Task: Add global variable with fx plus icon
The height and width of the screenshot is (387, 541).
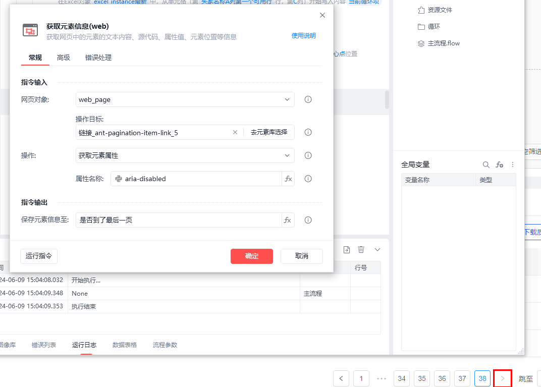Action: [x=499, y=164]
